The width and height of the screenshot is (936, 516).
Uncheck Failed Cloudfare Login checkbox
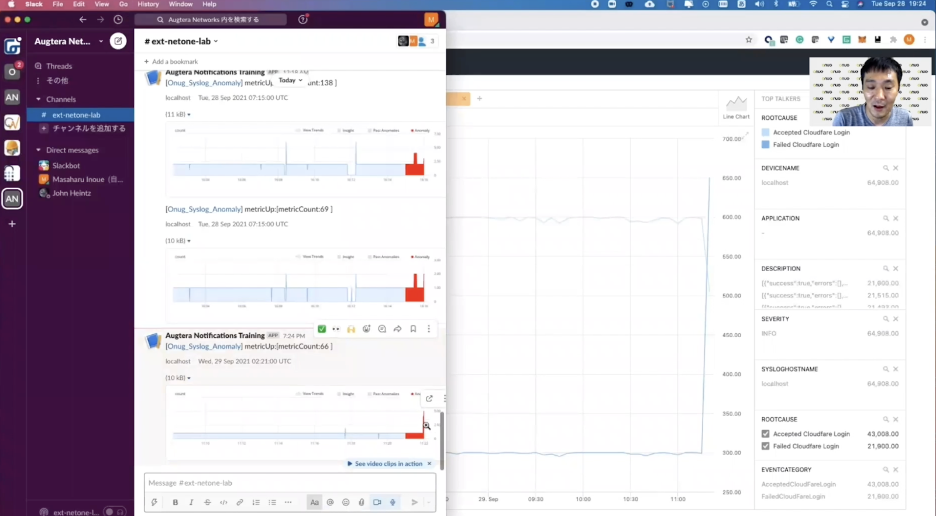click(x=765, y=446)
